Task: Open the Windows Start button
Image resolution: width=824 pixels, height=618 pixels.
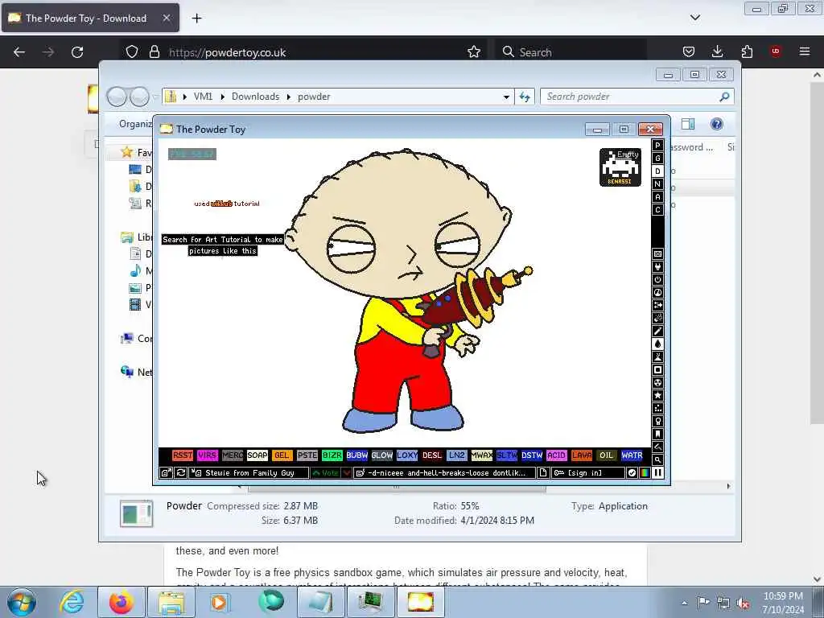Action: [22, 602]
